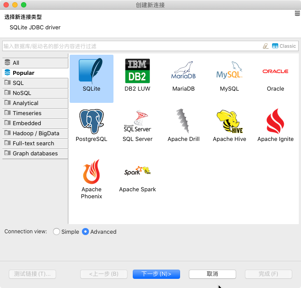This screenshot has height=288, width=301.
Task: Clear the filter with eraser icon
Action: 266,46
